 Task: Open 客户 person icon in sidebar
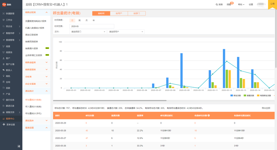point(4,58)
